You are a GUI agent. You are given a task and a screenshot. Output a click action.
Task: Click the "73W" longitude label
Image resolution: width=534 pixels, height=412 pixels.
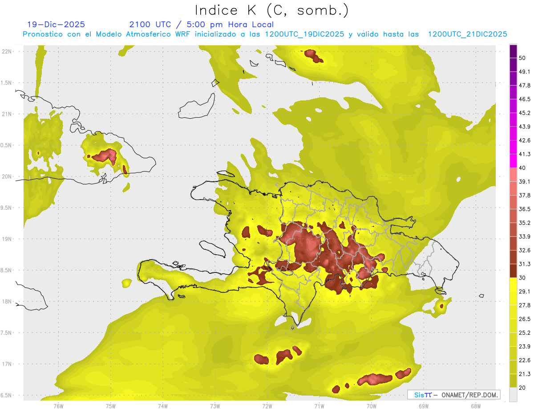pos(215,406)
